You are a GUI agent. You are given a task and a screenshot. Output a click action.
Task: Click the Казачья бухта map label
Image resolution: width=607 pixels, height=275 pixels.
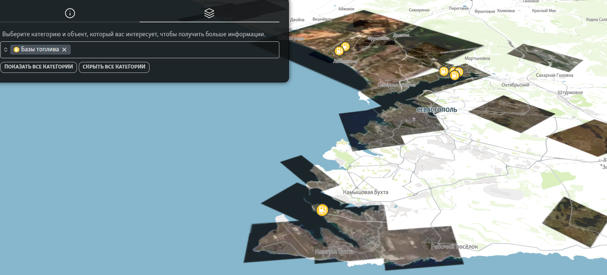(334, 252)
